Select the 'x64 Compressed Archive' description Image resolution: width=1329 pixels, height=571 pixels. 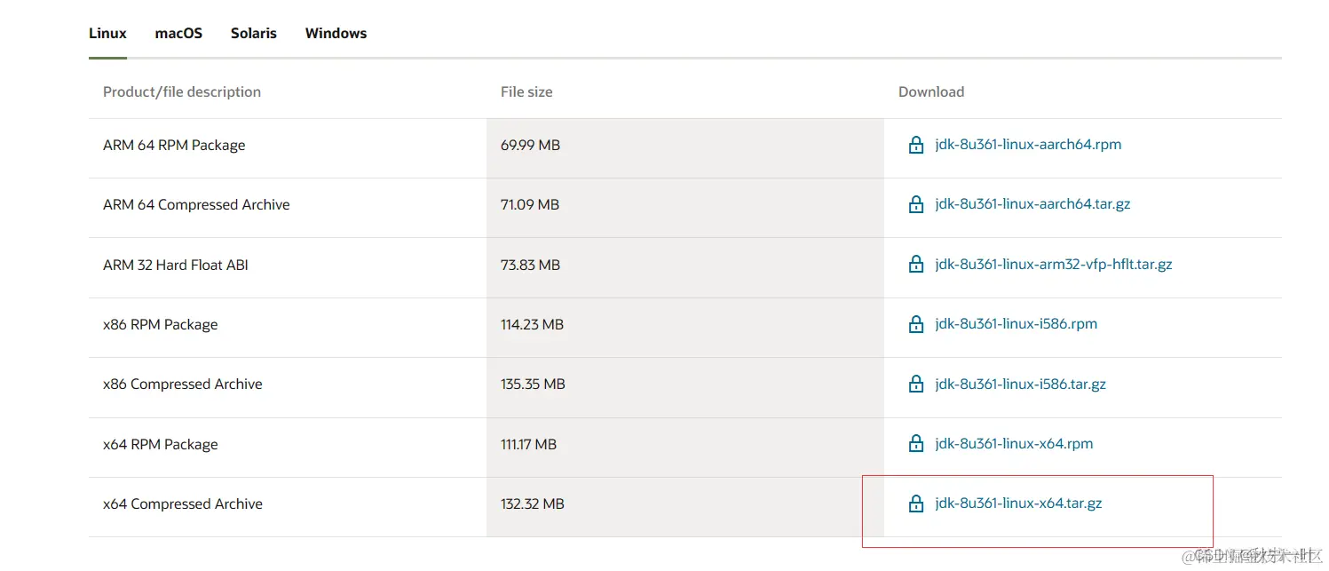click(183, 504)
